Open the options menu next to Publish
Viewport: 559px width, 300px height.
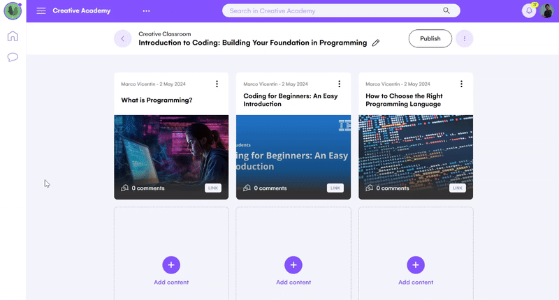tap(464, 38)
